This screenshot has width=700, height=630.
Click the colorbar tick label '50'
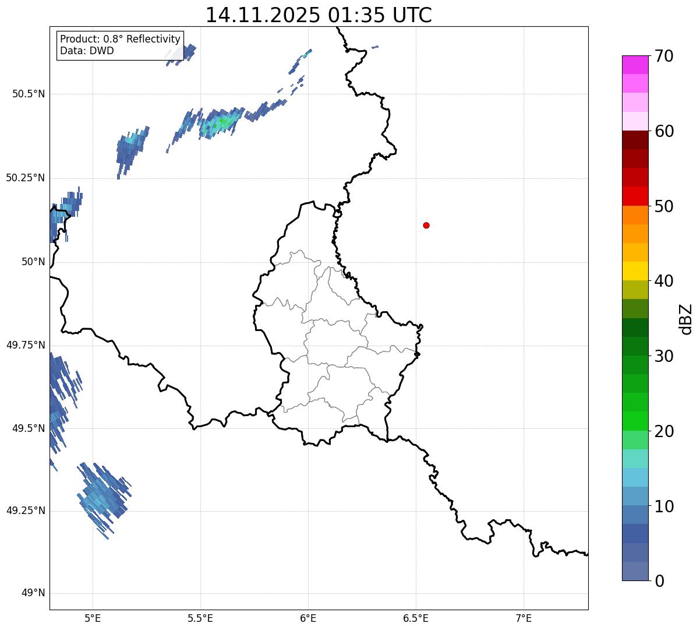tap(664, 206)
